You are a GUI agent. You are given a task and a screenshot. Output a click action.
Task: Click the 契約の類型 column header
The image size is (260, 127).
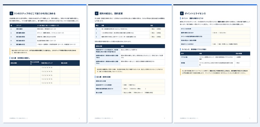click(x=20, y=63)
